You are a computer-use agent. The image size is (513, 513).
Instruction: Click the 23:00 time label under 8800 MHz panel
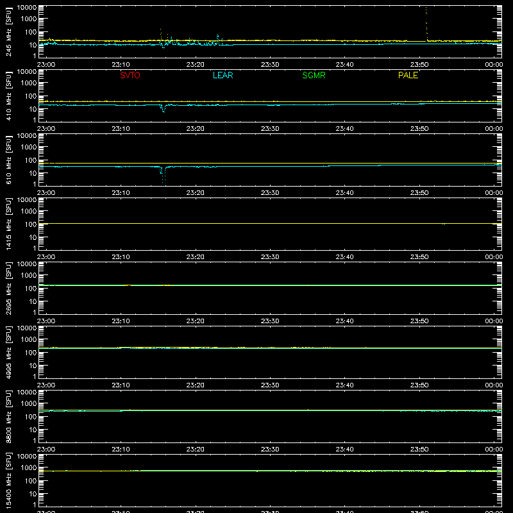tap(46, 450)
